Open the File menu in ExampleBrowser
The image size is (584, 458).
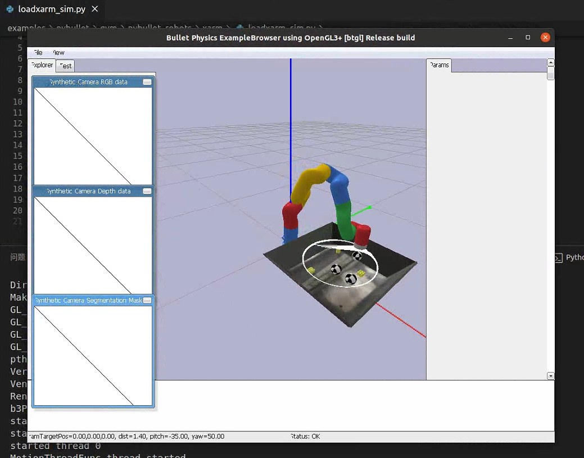[38, 52]
